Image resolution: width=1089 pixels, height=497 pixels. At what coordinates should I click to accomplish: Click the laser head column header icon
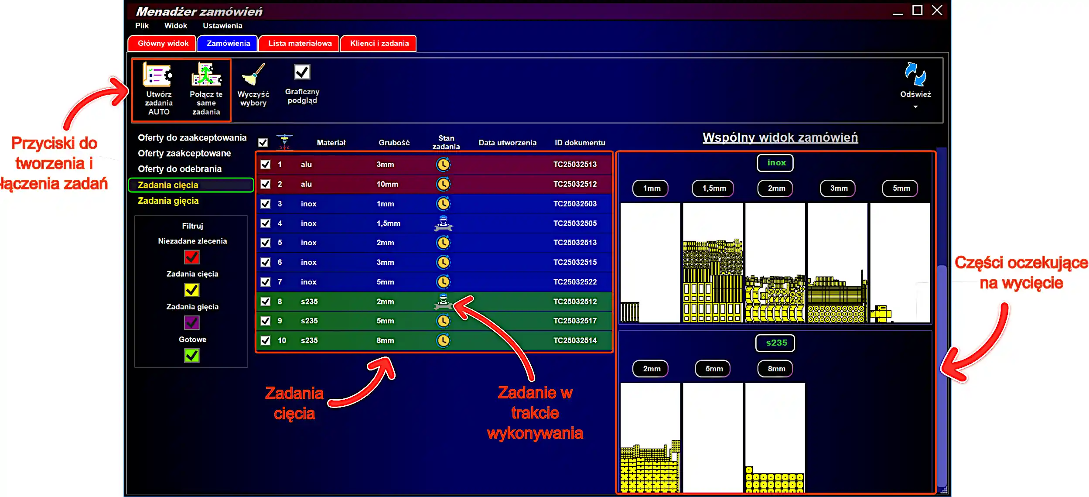(x=284, y=142)
